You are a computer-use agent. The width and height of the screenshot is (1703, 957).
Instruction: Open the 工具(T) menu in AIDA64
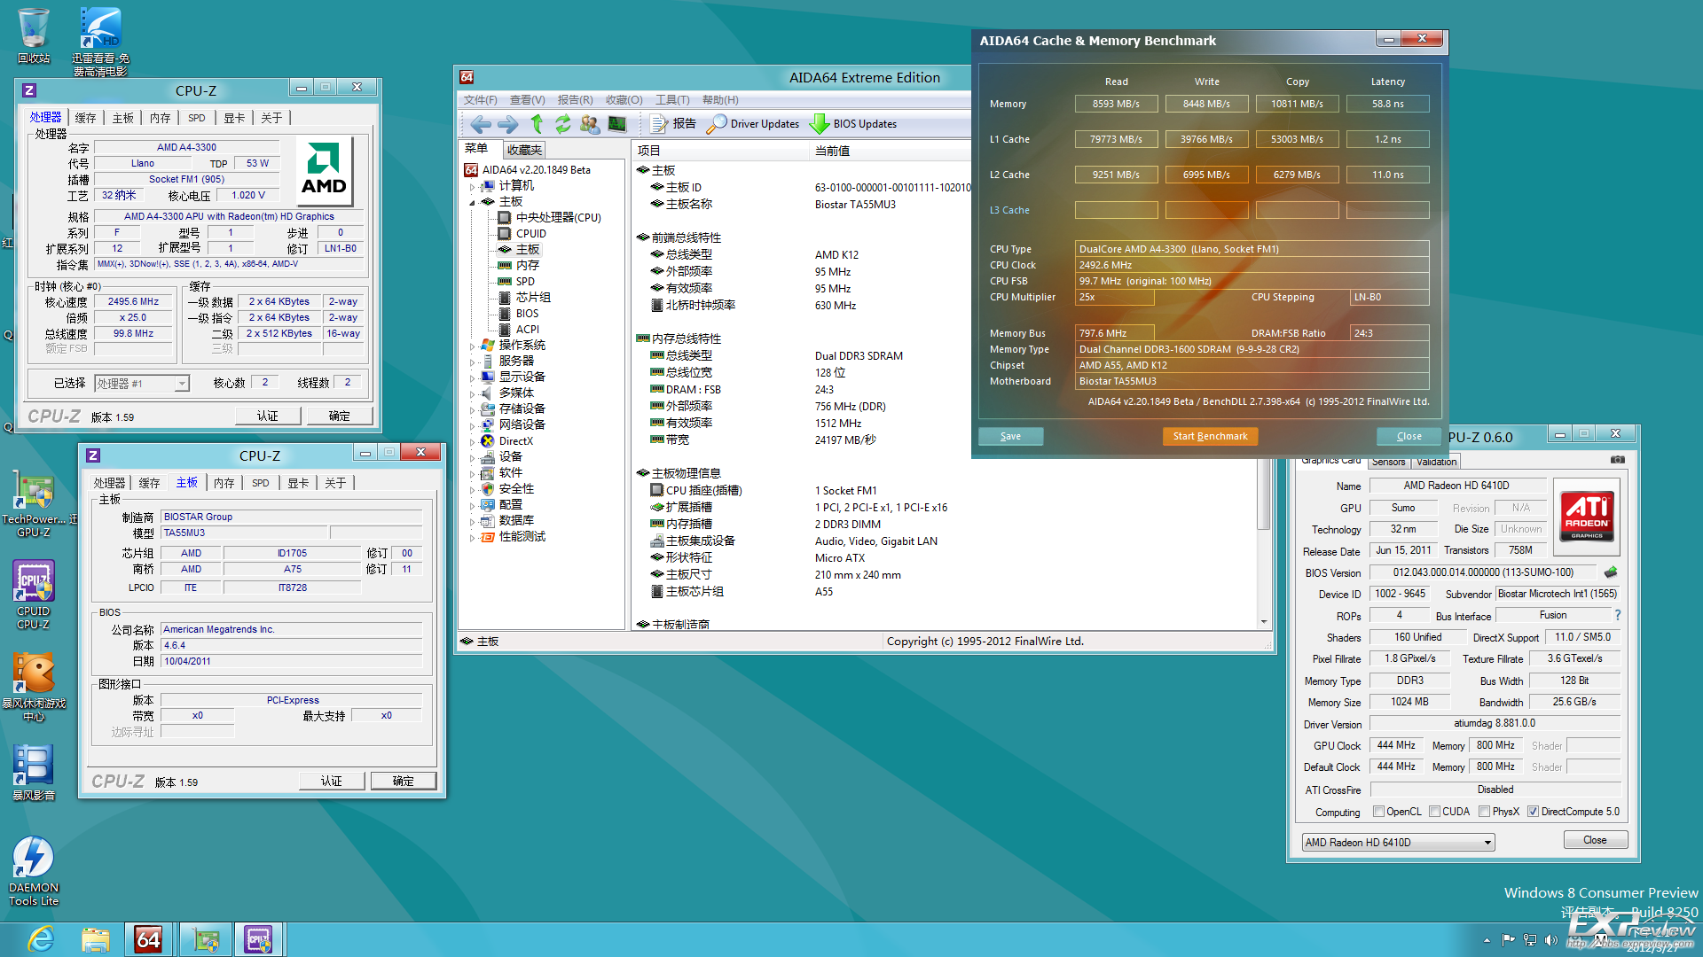click(x=672, y=100)
